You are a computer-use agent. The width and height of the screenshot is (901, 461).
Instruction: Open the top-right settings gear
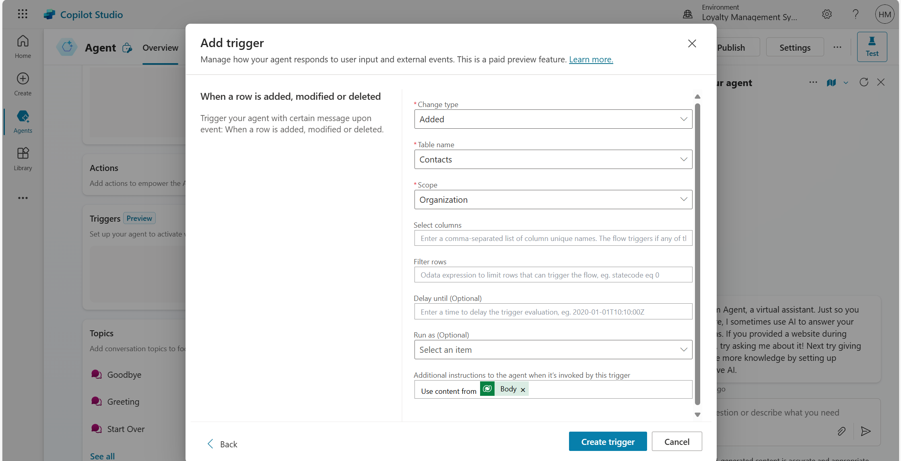(827, 14)
